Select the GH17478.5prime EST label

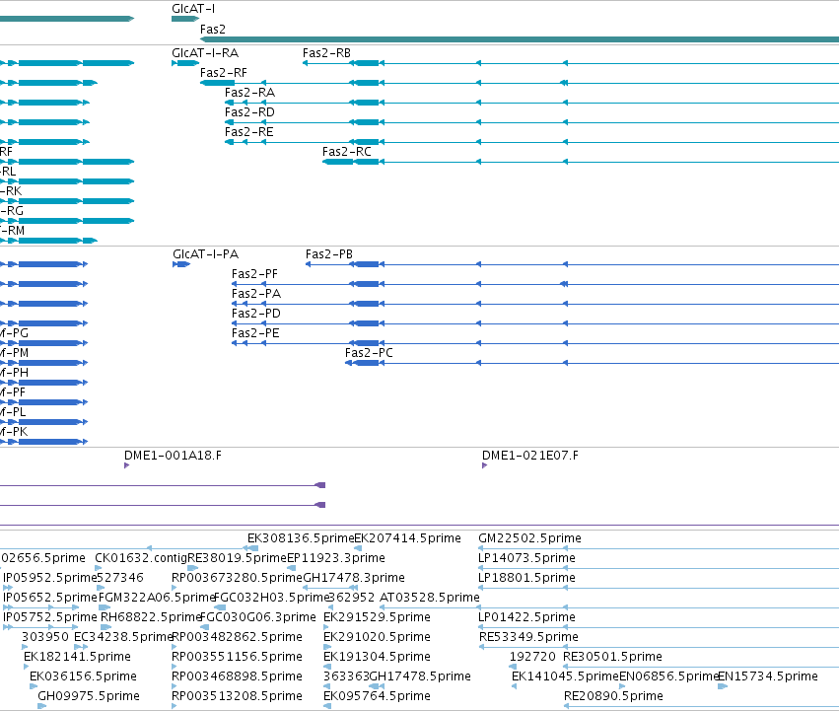coord(420,676)
